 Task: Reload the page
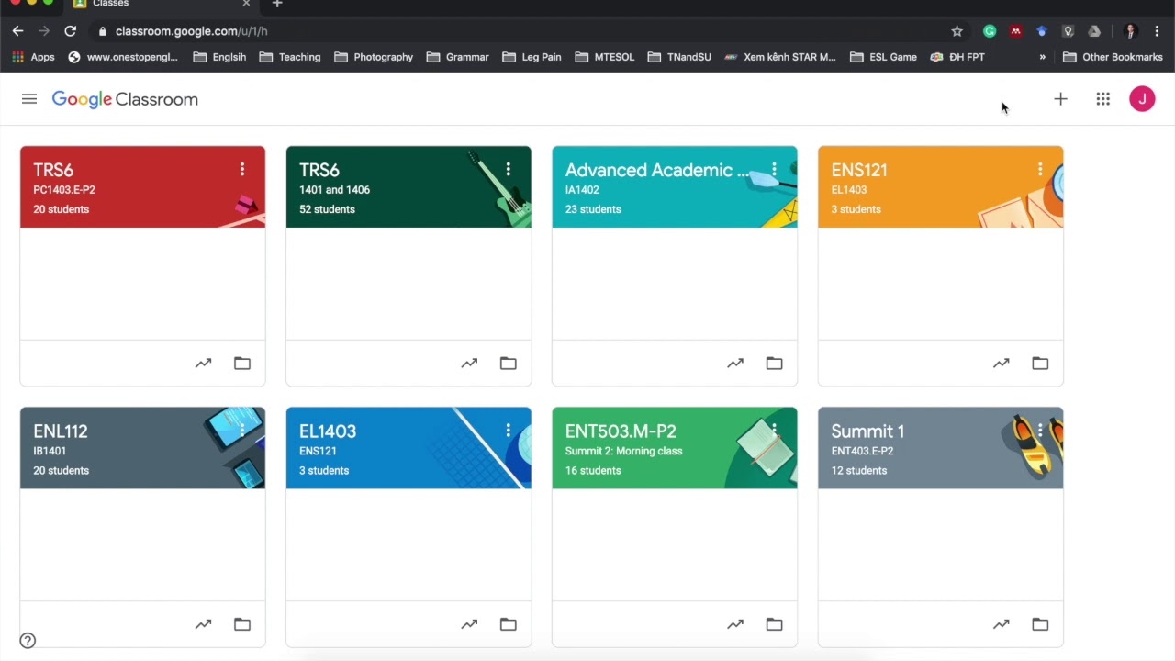[70, 31]
